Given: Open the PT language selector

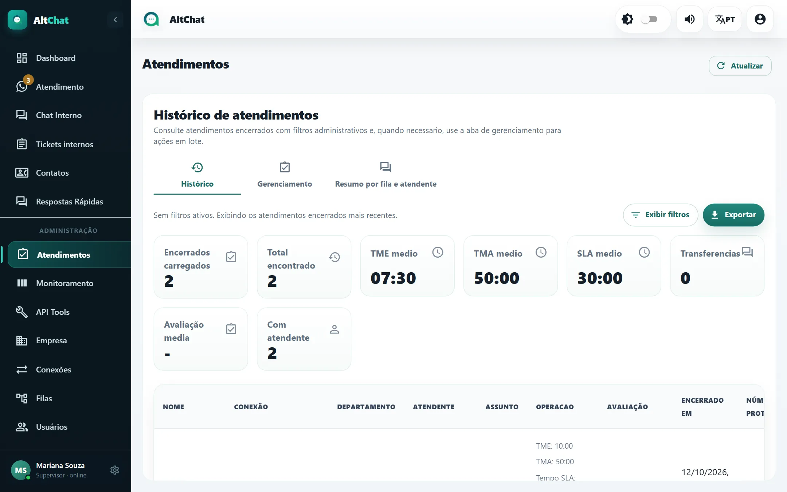Looking at the screenshot, I should 725,19.
